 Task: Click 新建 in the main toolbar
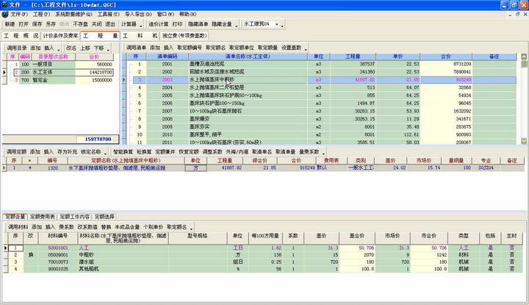[x=10, y=24]
